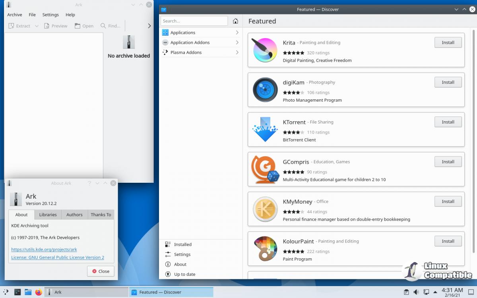Open the utils.kde.org/projects/ark link
This screenshot has height=298, width=477.
click(44, 250)
